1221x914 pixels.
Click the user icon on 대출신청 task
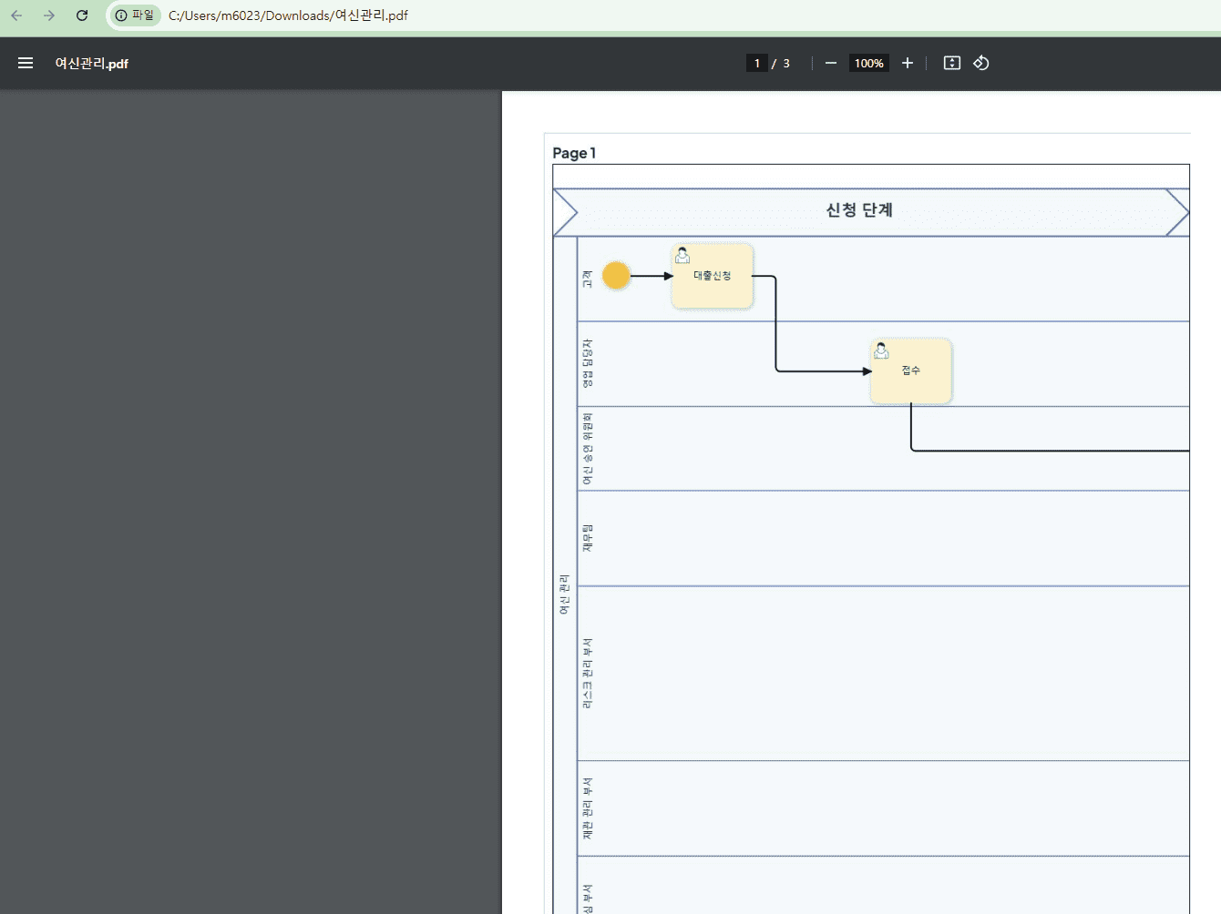pyautogui.click(x=682, y=256)
